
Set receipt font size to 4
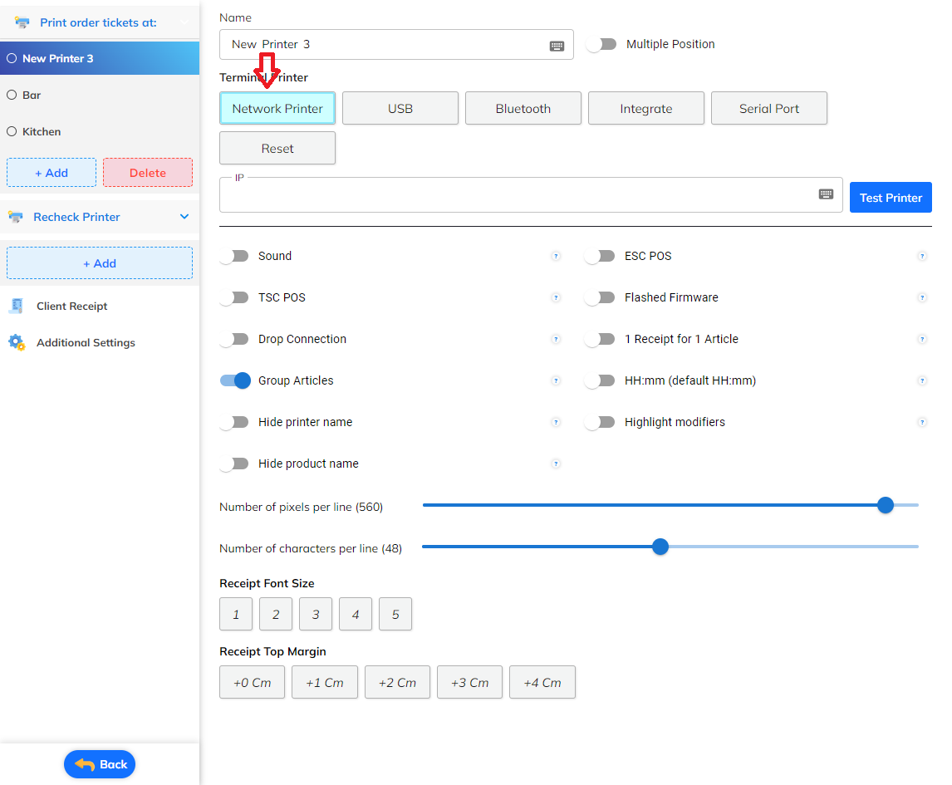(x=356, y=615)
